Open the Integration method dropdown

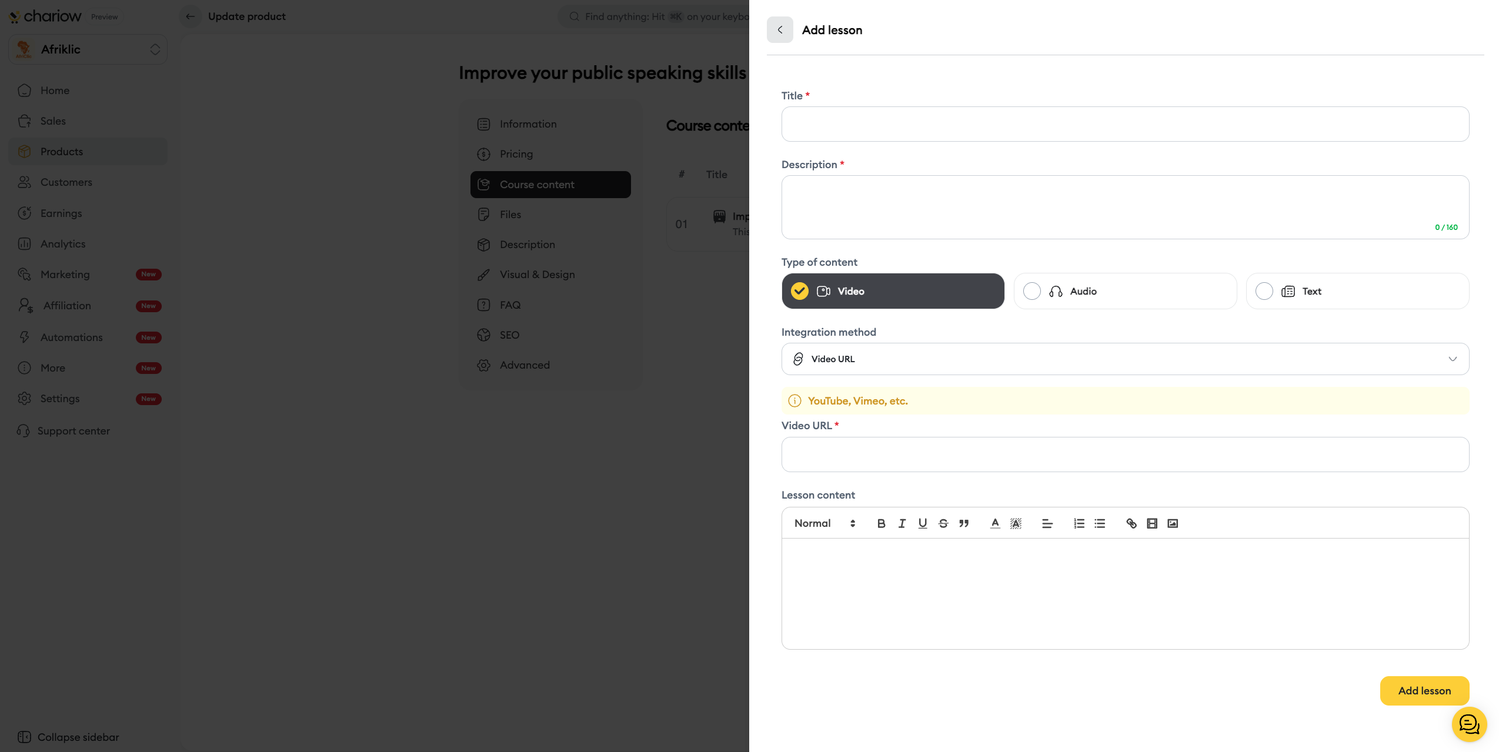(1124, 359)
